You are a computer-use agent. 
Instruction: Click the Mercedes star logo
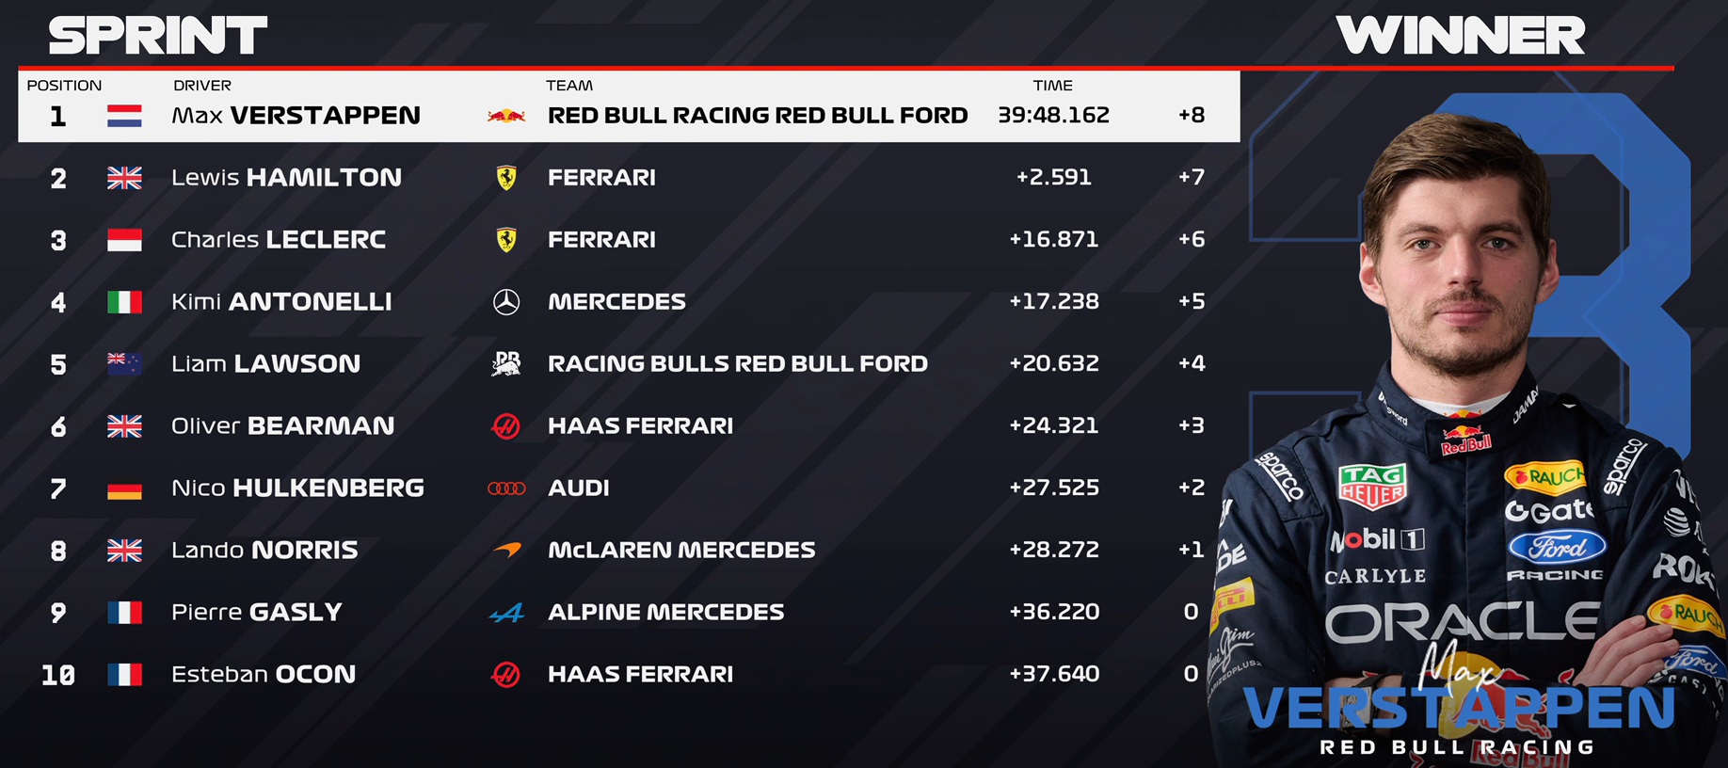coord(506,302)
